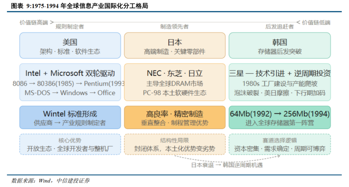Click the '主导全球DRAM市场' line
The image size is (349, 187).
coord(175,84)
